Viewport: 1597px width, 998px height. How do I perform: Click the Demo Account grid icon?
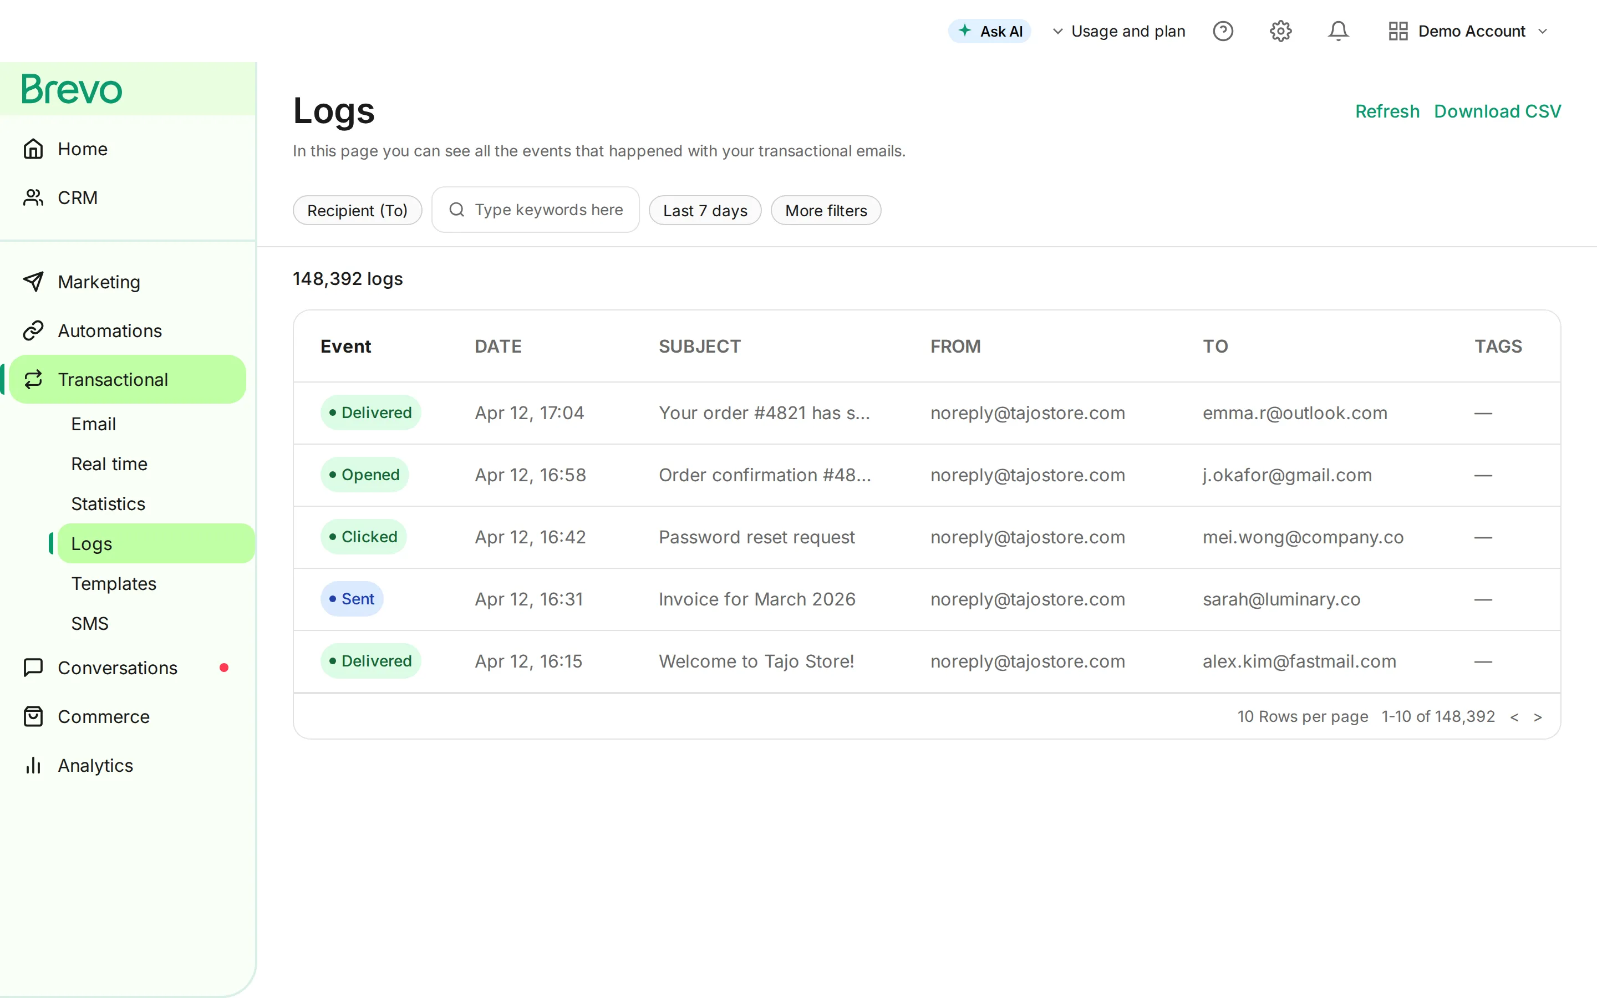coord(1398,31)
